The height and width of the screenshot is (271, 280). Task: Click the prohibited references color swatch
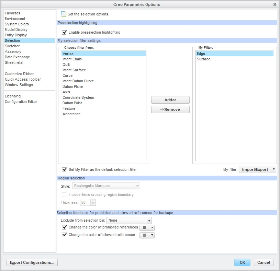(x=145, y=228)
